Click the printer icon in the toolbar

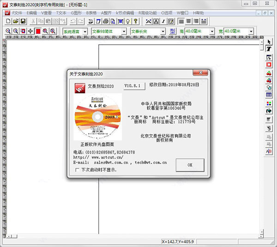[x=106, y=21]
